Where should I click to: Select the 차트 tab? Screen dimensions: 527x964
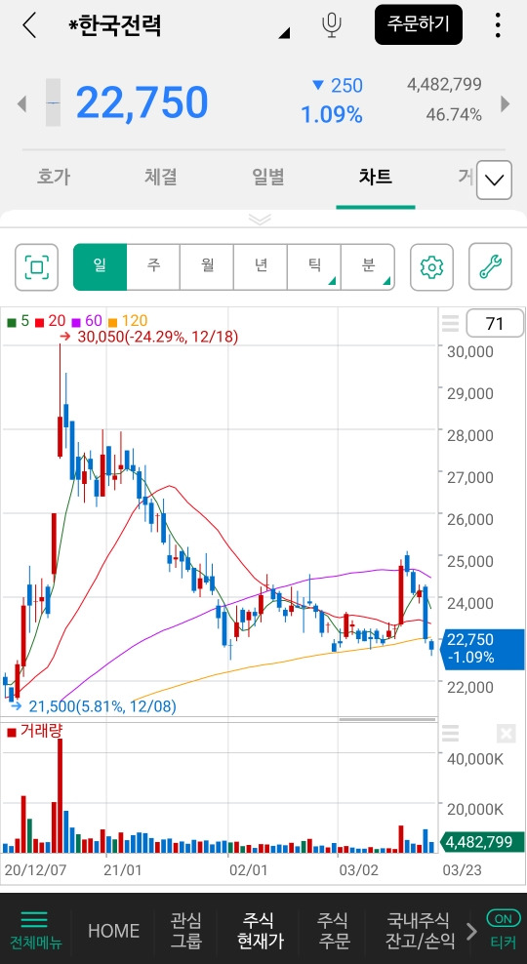click(x=375, y=177)
